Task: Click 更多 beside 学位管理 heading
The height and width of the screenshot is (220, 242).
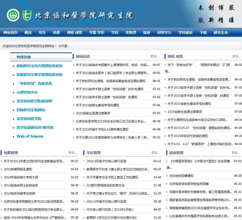Action: 155,153
